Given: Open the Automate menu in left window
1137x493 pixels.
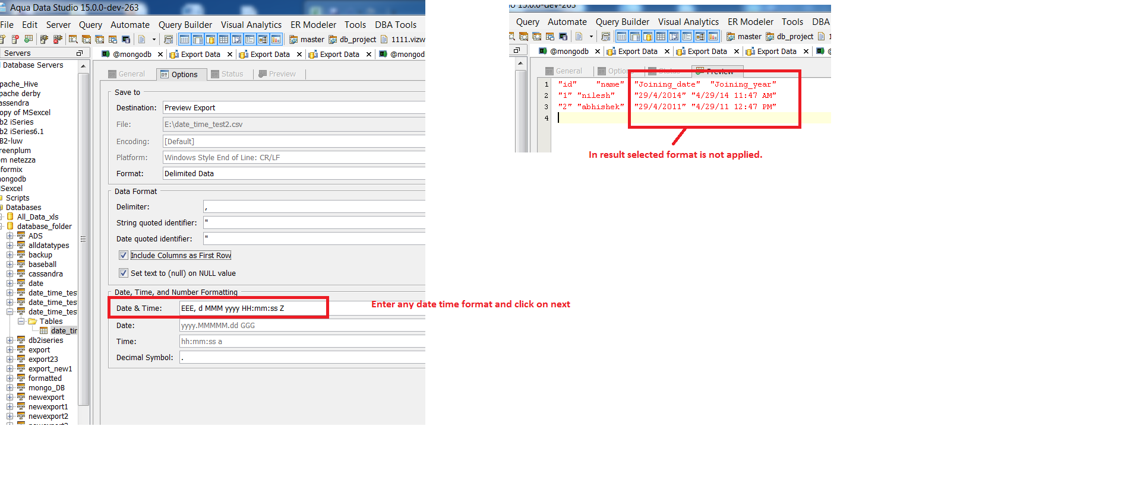Looking at the screenshot, I should tap(130, 24).
